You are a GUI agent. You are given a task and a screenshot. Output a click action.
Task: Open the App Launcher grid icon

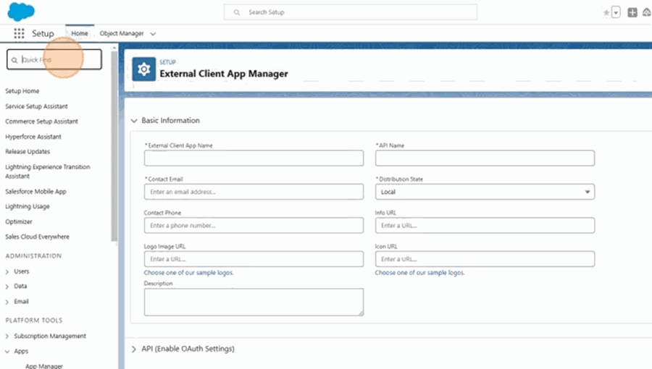pos(19,33)
